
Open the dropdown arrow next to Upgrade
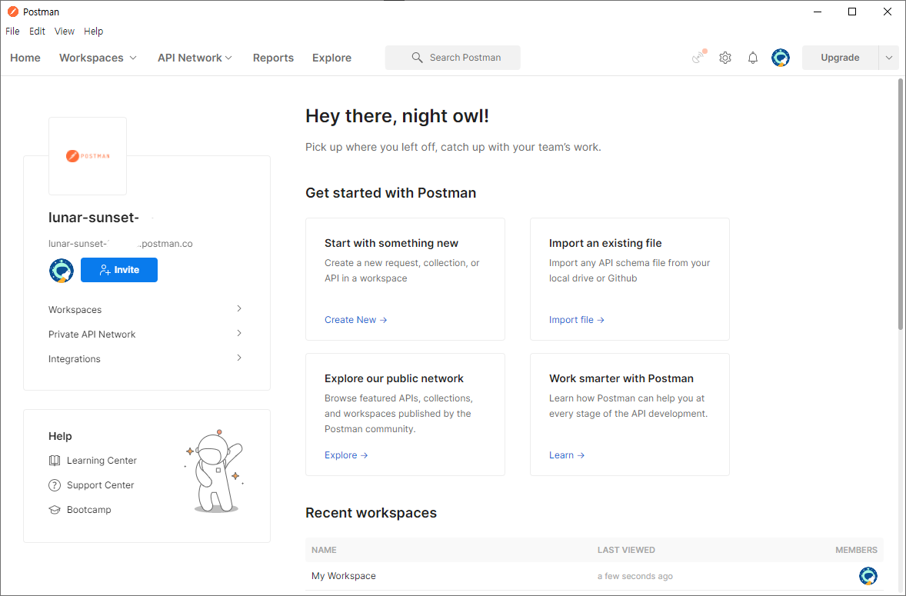[888, 58]
